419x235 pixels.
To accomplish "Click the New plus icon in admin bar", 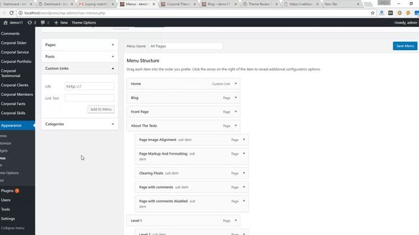I will click(56, 23).
